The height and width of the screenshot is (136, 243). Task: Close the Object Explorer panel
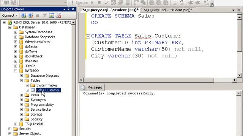pos(73,9)
